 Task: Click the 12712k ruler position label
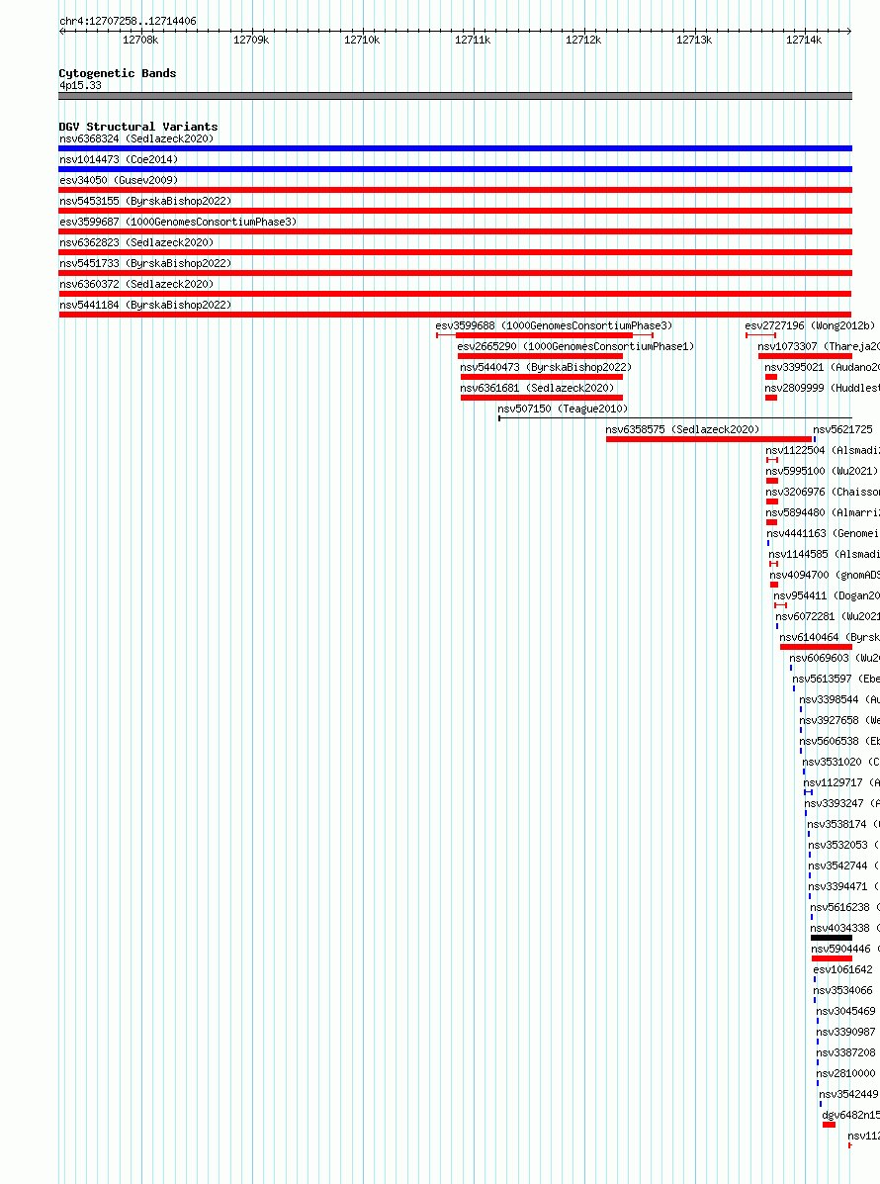coord(583,40)
